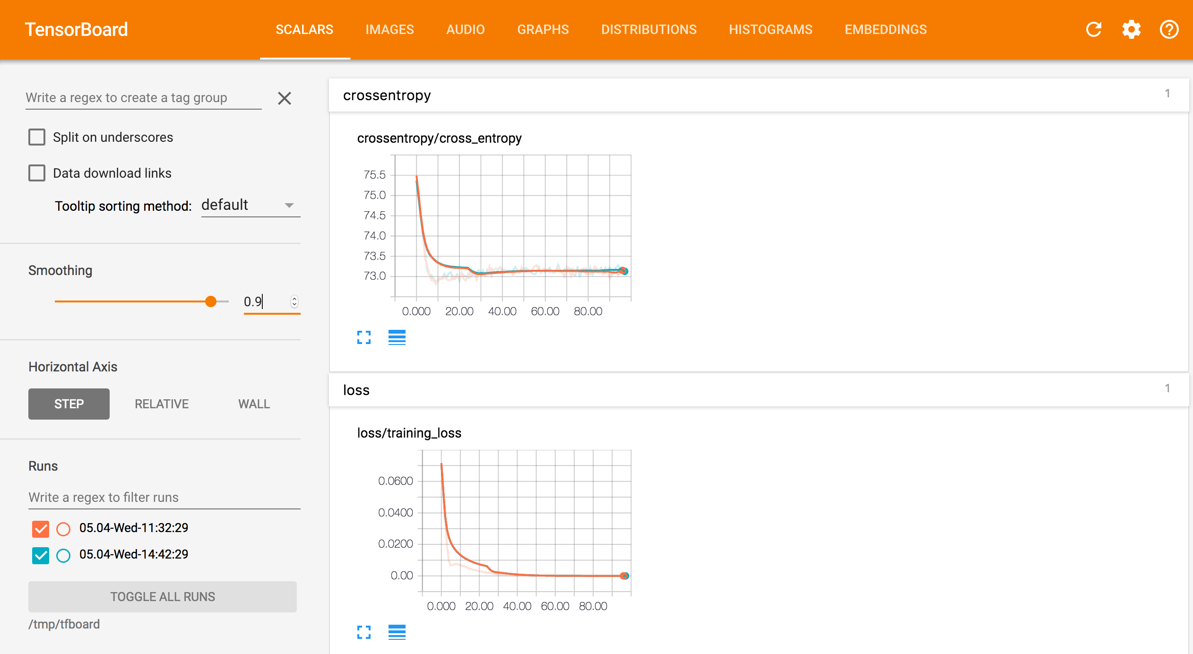Enable Split on underscores checkbox
This screenshot has height=654, width=1193.
[37, 137]
